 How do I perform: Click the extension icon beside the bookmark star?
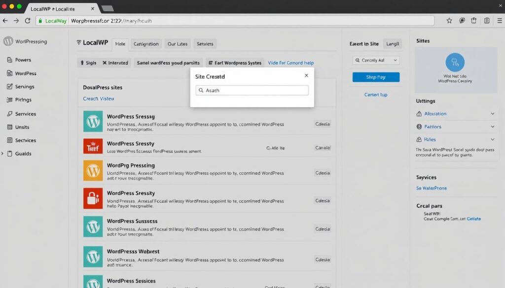pos(462,21)
